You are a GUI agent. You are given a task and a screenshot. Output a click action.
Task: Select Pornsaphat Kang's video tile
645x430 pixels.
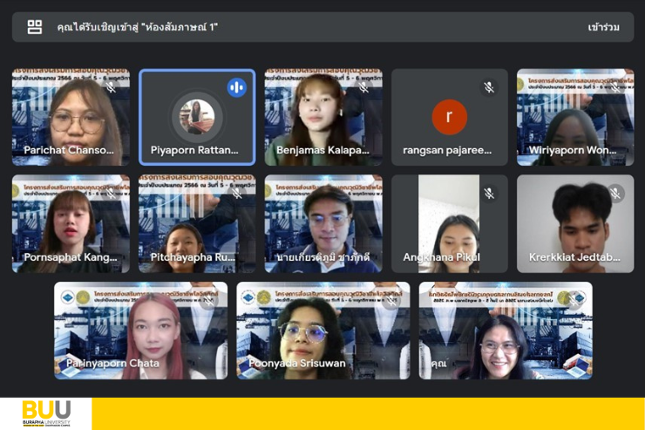pyautogui.click(x=71, y=223)
